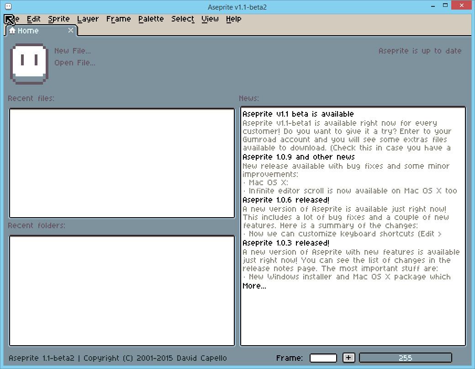Click the More... link in News

coord(254,286)
